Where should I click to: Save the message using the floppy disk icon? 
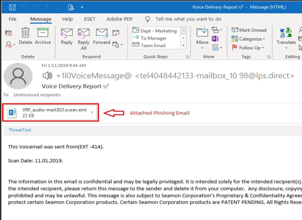pyautogui.click(x=13, y=7)
